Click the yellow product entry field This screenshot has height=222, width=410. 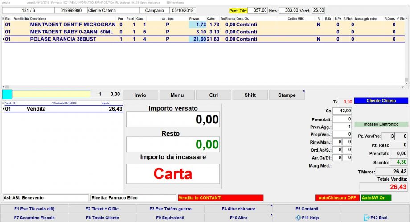click(51, 94)
